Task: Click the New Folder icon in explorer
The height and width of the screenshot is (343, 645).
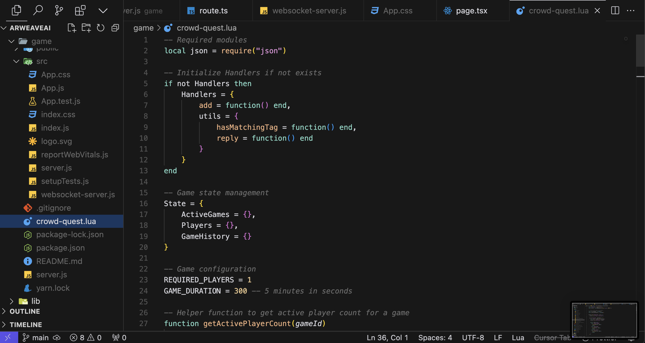Action: point(86,28)
